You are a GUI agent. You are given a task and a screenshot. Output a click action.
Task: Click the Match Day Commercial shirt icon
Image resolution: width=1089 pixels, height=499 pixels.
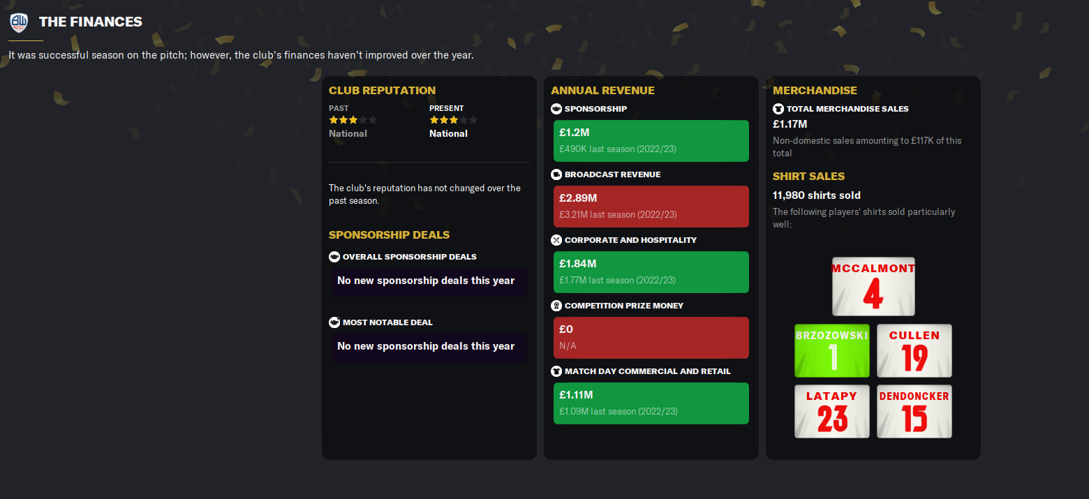click(556, 371)
